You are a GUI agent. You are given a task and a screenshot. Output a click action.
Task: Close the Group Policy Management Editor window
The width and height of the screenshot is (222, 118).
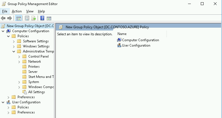tap(215, 4)
